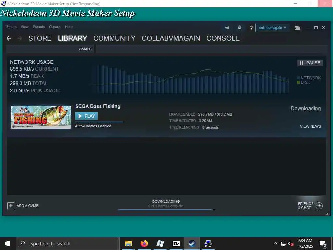Open the View menu
This screenshot has height=250, width=333.
[x=25, y=27]
